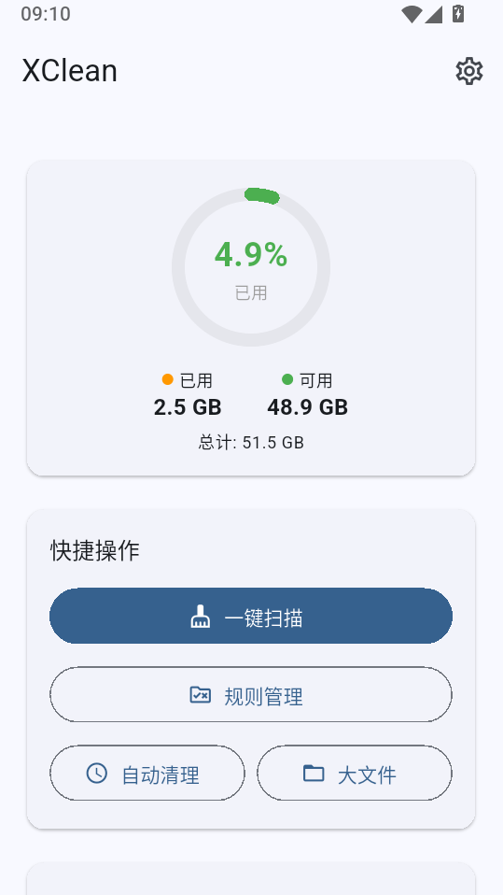The width and height of the screenshot is (503, 895).
Task: Tap the battery icon in status bar
Action: (x=458, y=14)
